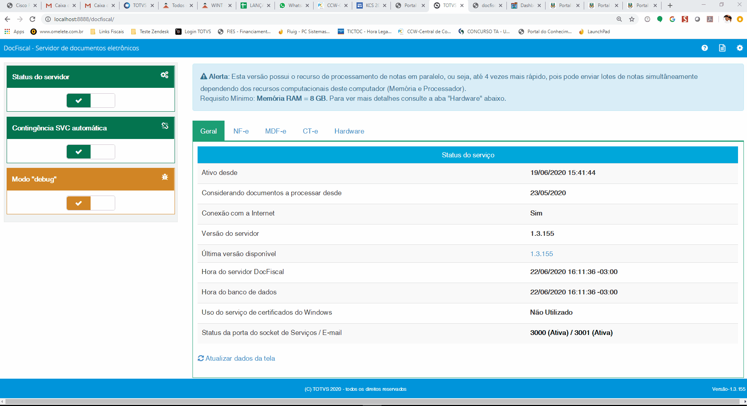The width and height of the screenshot is (747, 406).
Task: Select the Geral tab
Action: click(x=209, y=131)
